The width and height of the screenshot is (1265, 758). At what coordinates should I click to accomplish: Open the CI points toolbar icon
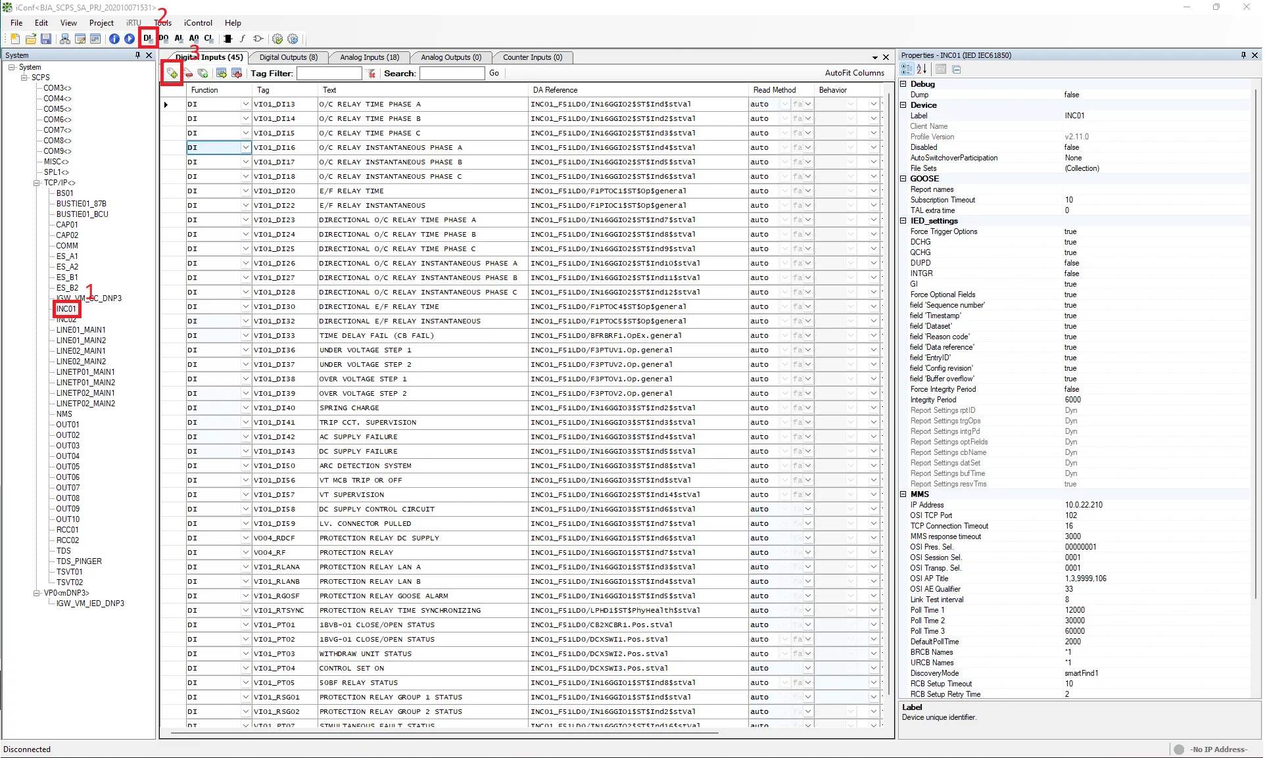pyautogui.click(x=209, y=38)
